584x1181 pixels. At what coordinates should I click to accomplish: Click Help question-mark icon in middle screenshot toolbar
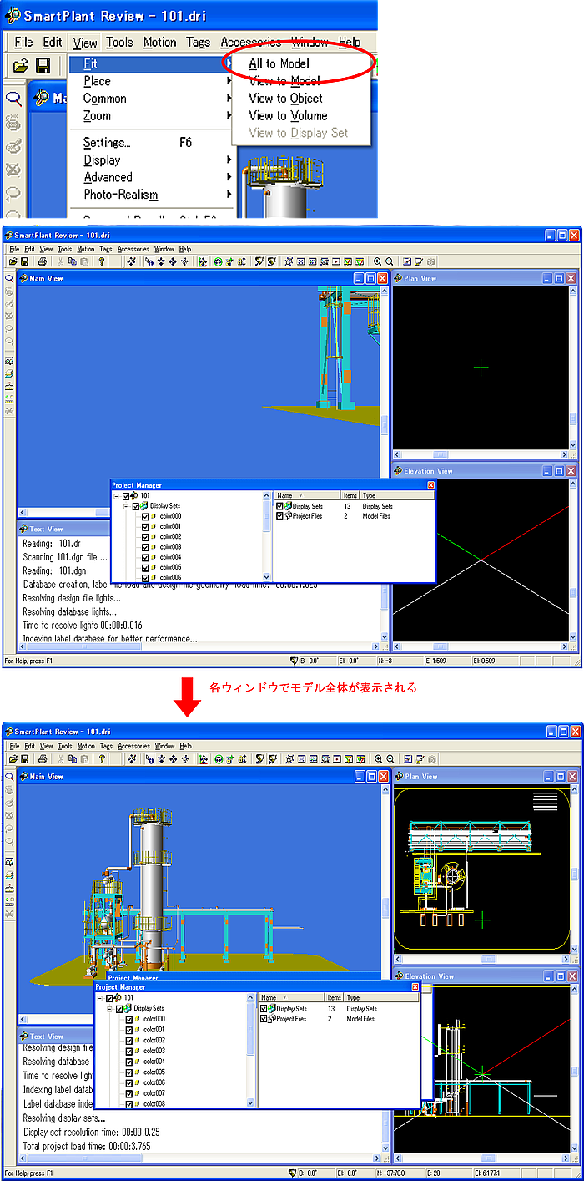[102, 261]
